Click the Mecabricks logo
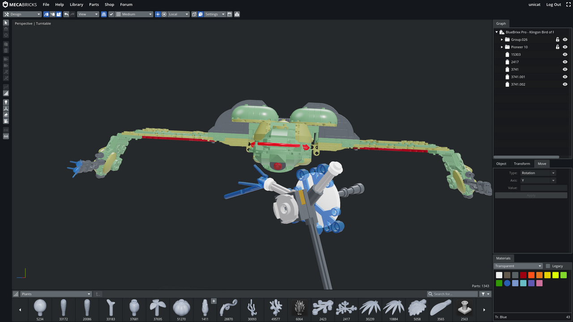This screenshot has height=322, width=573. [20, 4]
